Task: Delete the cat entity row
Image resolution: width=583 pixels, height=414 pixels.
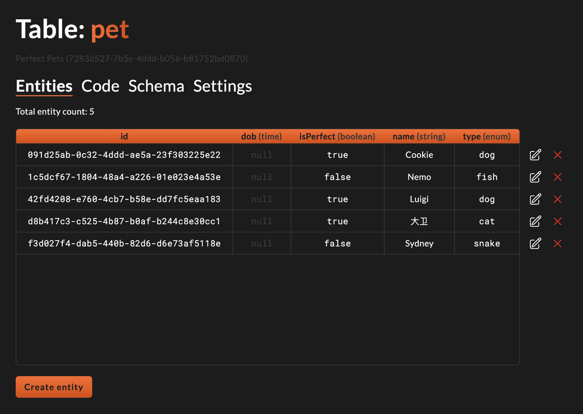Action: coord(558,221)
